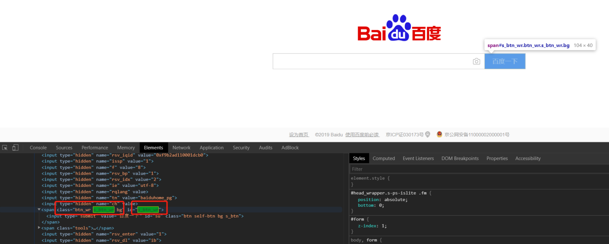This screenshot has height=244, width=609.
Task: Click the bottom: 0 declaration
Action: pyautogui.click(x=372, y=205)
